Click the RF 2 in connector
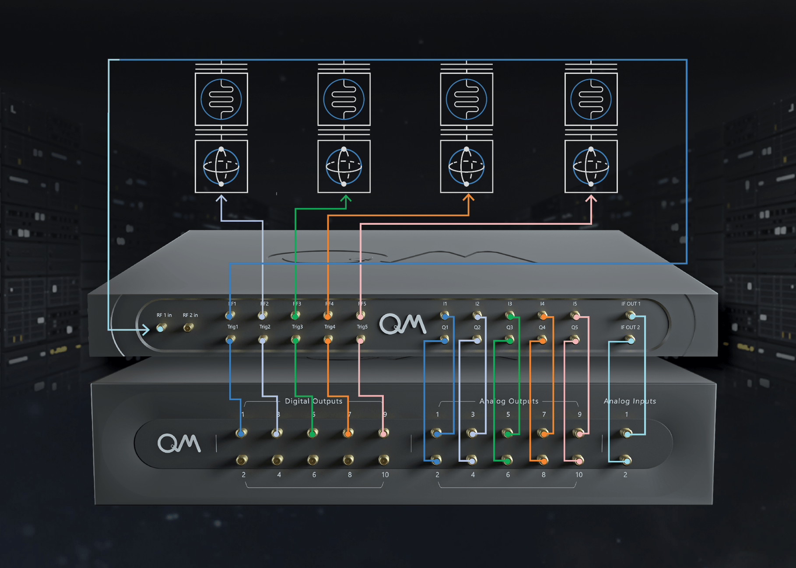The image size is (796, 568). tap(188, 327)
